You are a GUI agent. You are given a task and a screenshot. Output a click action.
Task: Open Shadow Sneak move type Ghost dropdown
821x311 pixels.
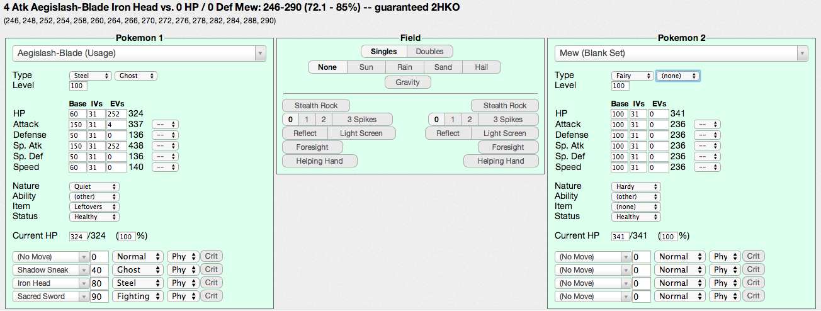[138, 270]
